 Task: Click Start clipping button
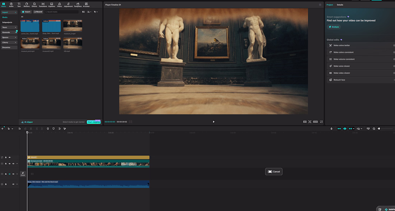(94, 122)
